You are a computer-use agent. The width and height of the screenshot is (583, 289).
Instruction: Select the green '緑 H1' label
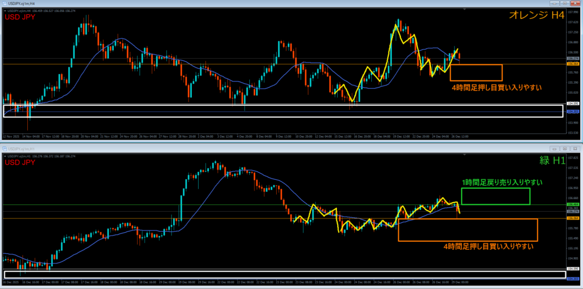(550, 162)
